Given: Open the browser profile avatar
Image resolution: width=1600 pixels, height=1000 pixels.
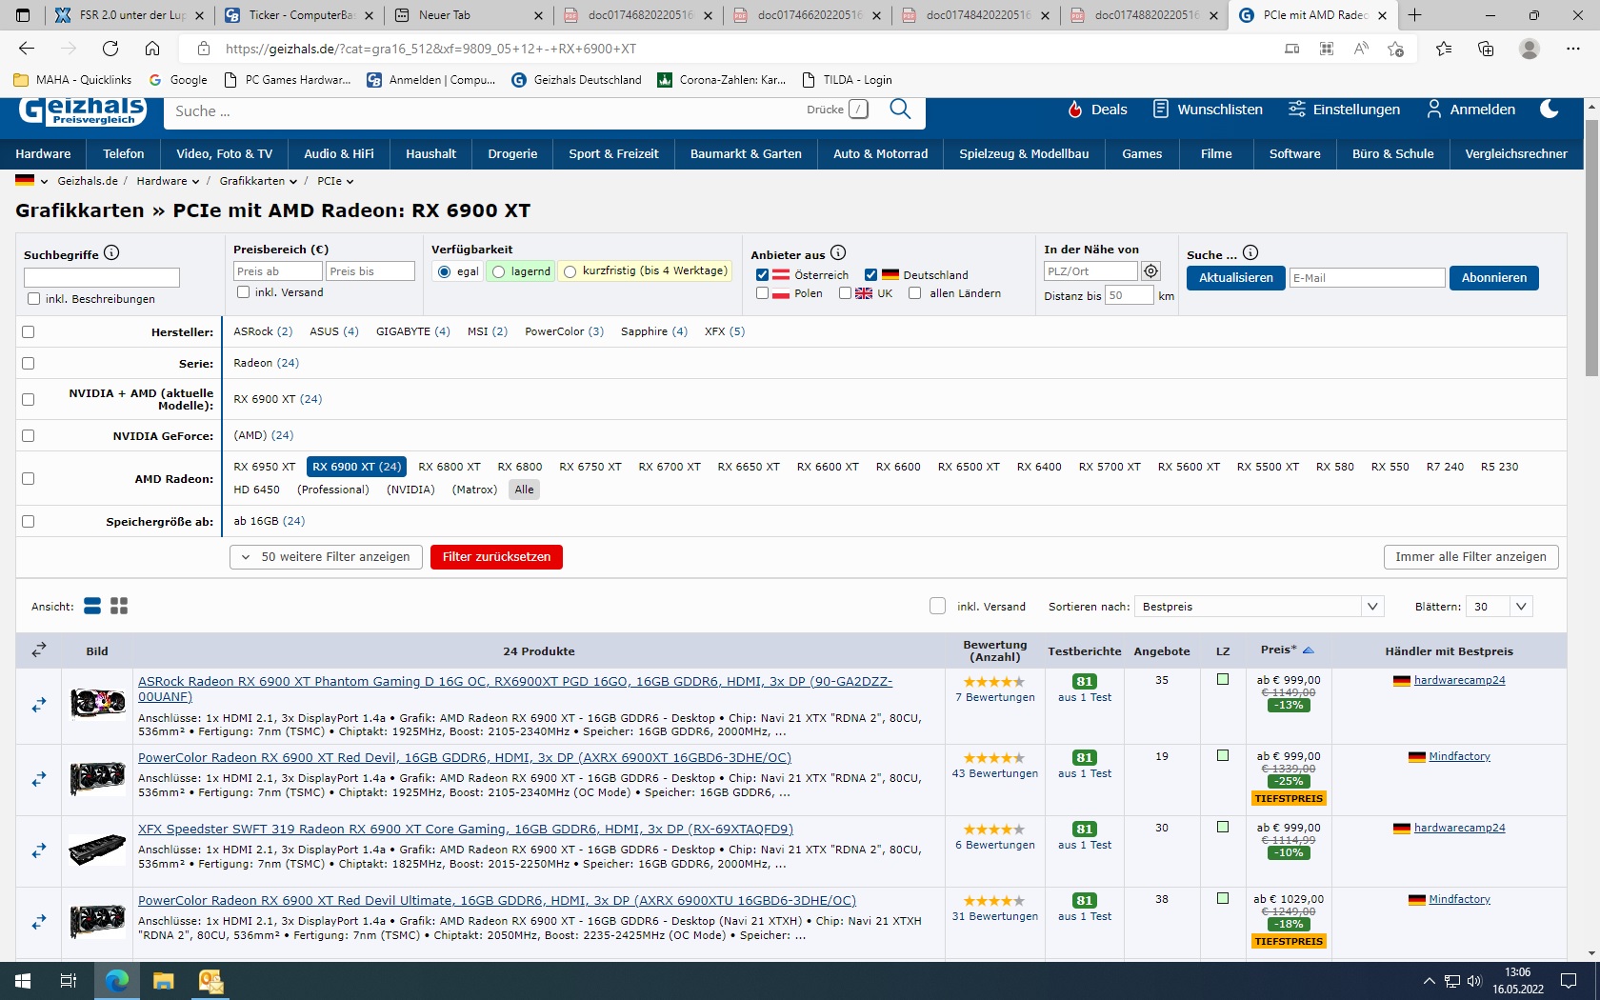Looking at the screenshot, I should [x=1530, y=49].
